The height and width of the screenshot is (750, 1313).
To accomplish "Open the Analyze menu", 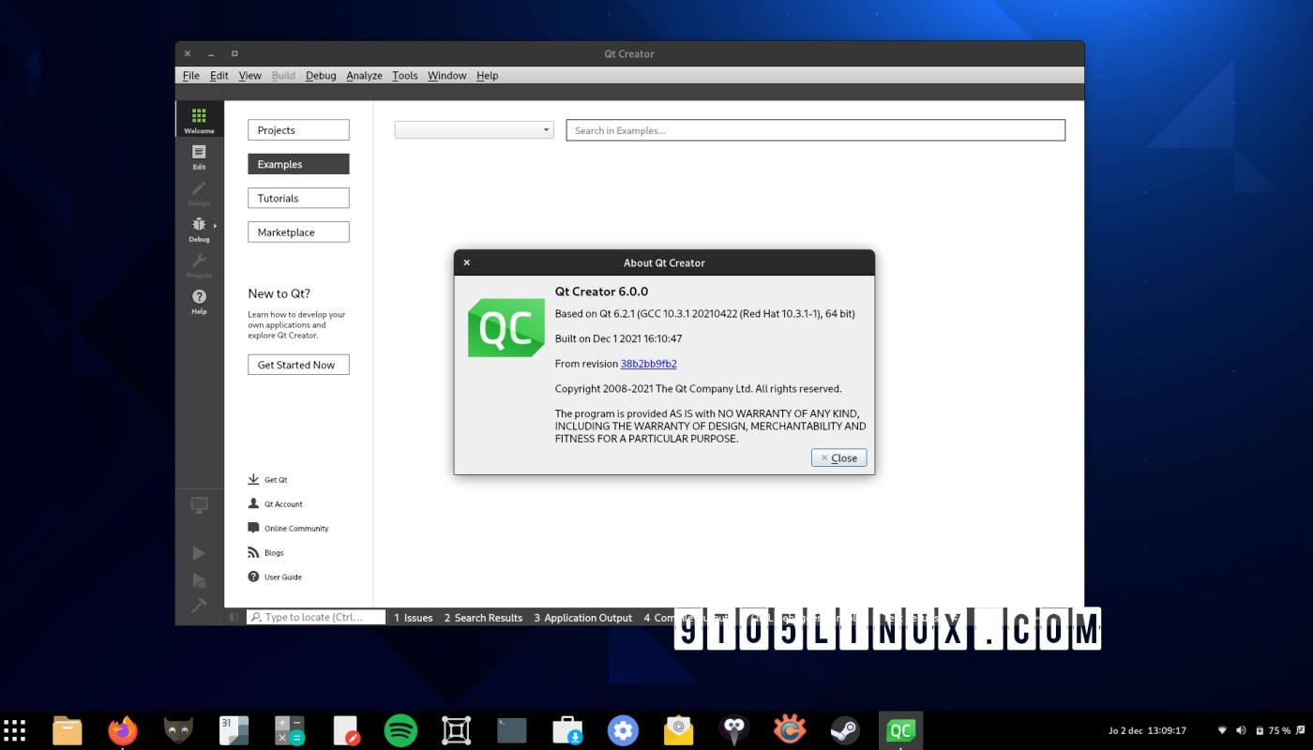I will coord(364,76).
